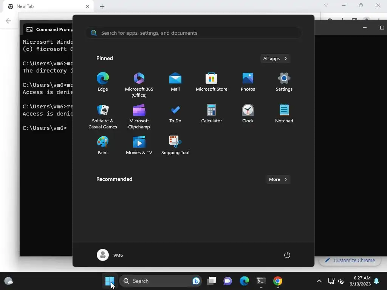Image resolution: width=387 pixels, height=290 pixels.
Task: Open the Chat (Teams) taskbar icon
Action: pos(228,281)
